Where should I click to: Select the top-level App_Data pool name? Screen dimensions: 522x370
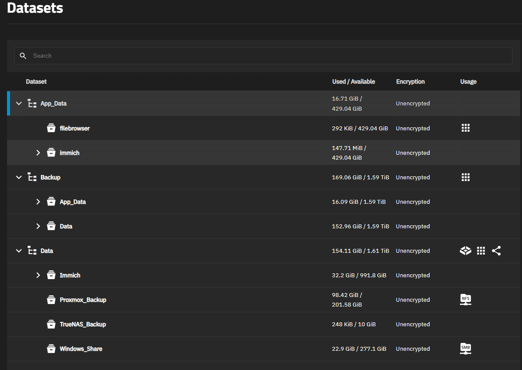coord(54,104)
